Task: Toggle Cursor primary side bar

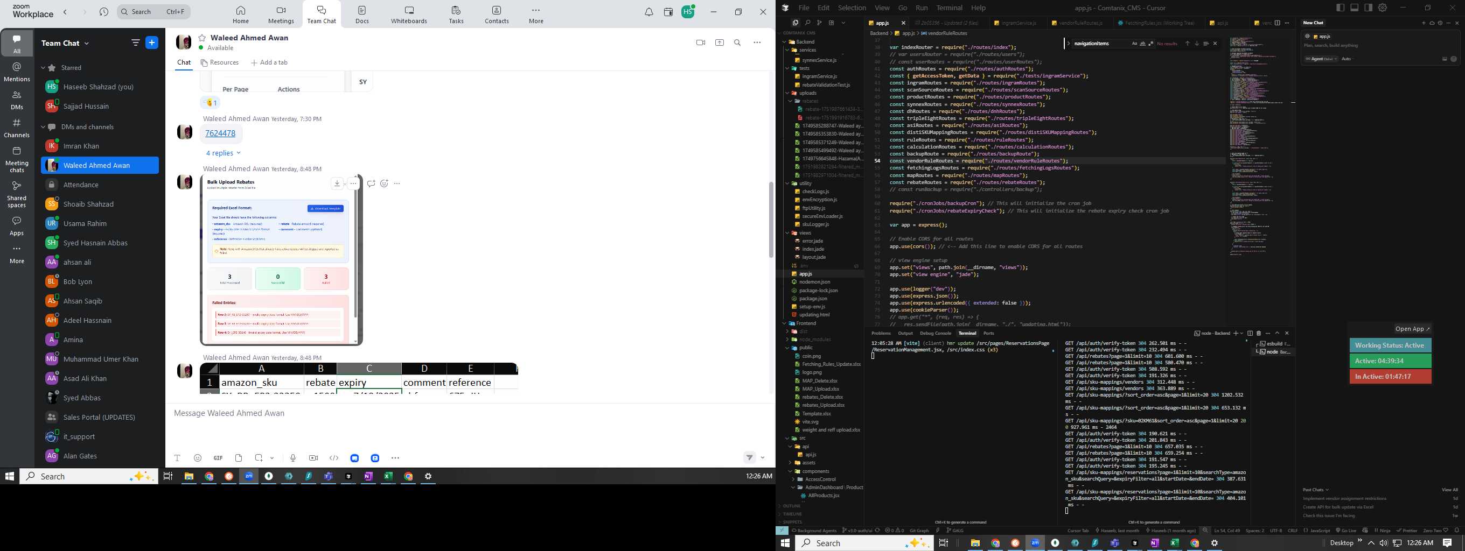Action: pyautogui.click(x=1341, y=8)
